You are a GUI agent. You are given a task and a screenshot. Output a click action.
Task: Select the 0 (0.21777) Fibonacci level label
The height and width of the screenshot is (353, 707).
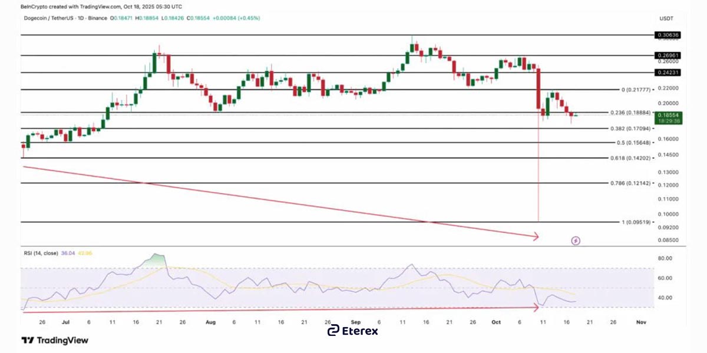pyautogui.click(x=635, y=90)
